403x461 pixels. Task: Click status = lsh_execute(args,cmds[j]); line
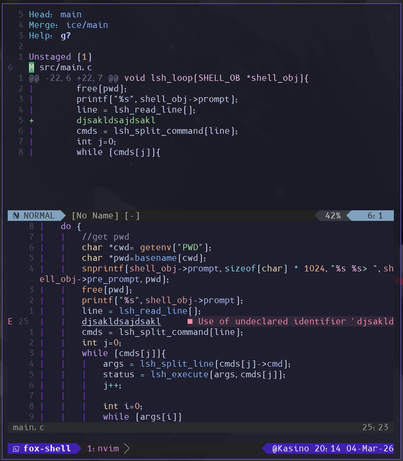click(x=194, y=374)
